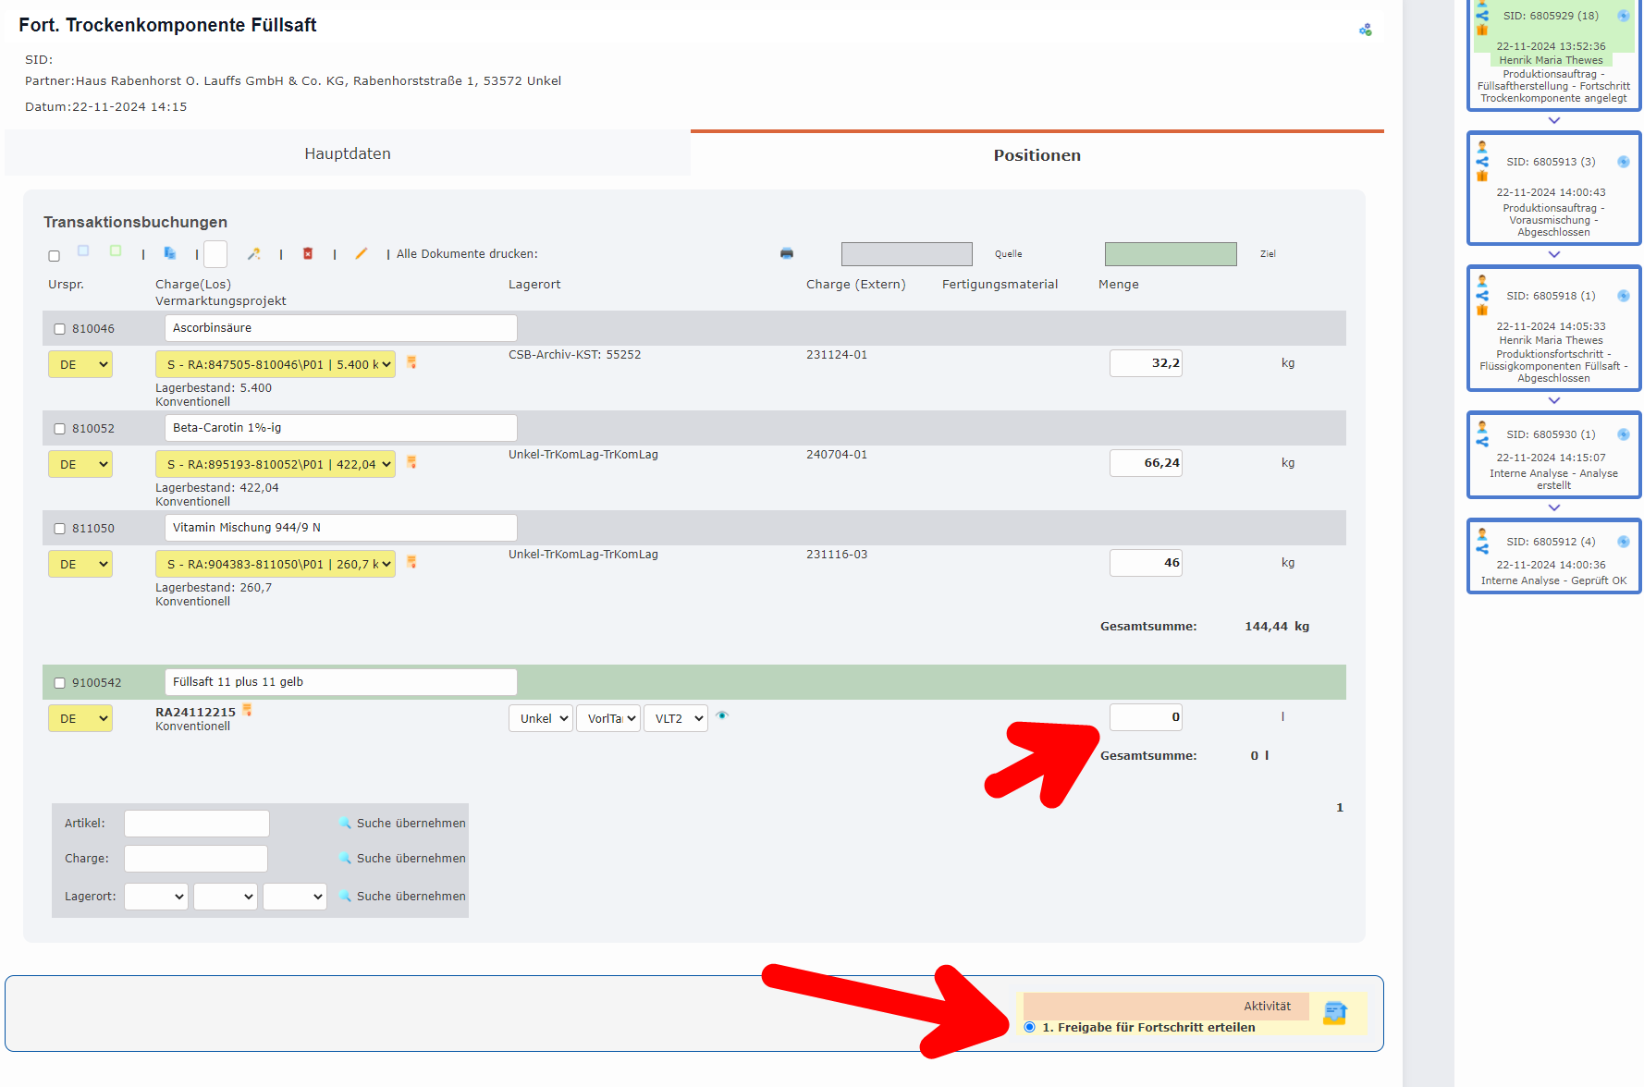This screenshot has width=1644, height=1087.
Task: Check the box next to 9100542
Action: click(60, 683)
